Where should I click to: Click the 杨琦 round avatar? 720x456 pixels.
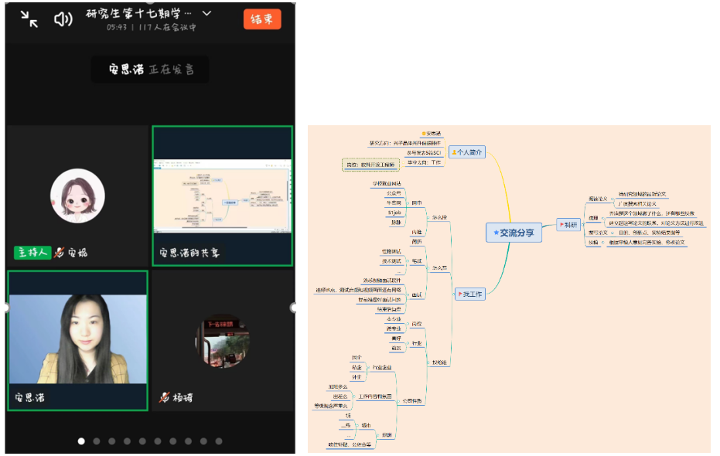point(222,342)
